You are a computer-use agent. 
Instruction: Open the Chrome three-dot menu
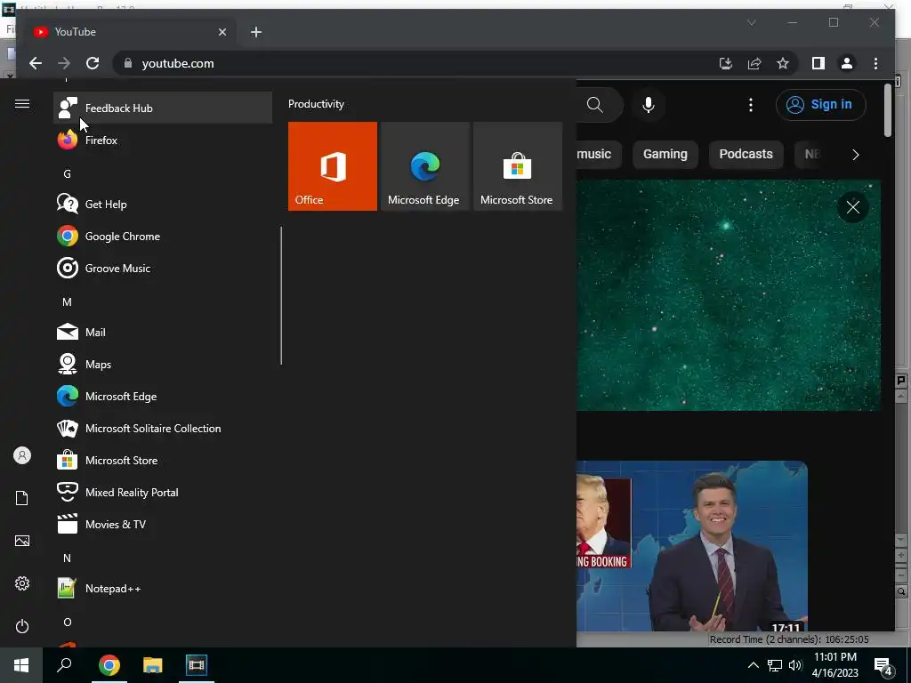pos(875,63)
